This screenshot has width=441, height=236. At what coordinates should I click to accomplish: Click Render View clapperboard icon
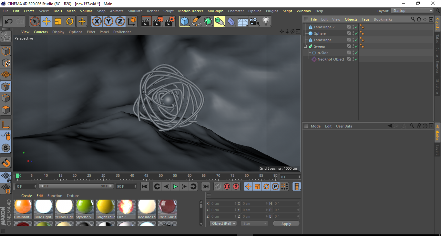[147, 22]
